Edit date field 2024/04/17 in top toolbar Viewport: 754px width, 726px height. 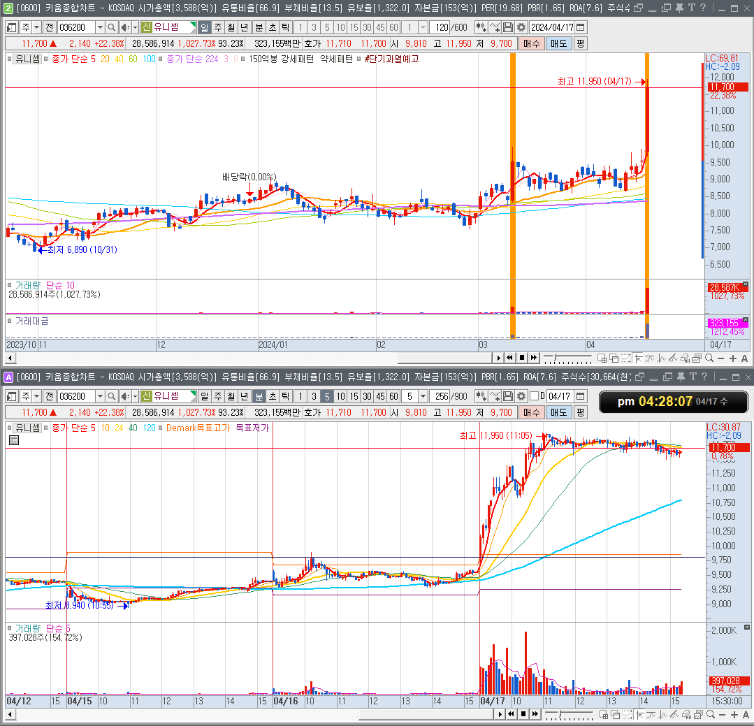click(552, 27)
